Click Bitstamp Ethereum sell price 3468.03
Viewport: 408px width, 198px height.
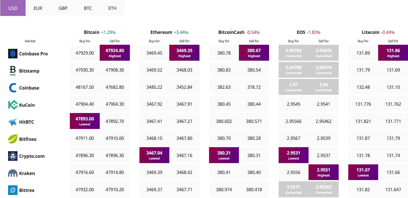pos(184,70)
